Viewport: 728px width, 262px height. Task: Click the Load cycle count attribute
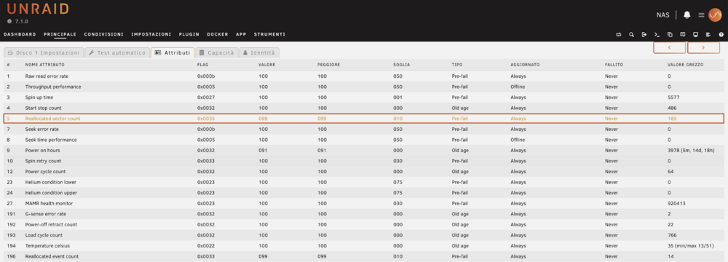(44, 235)
